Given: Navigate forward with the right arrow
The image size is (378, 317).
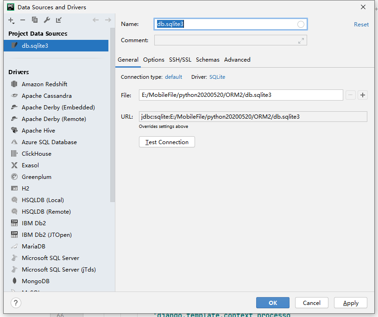Looking at the screenshot, I should (108, 20).
